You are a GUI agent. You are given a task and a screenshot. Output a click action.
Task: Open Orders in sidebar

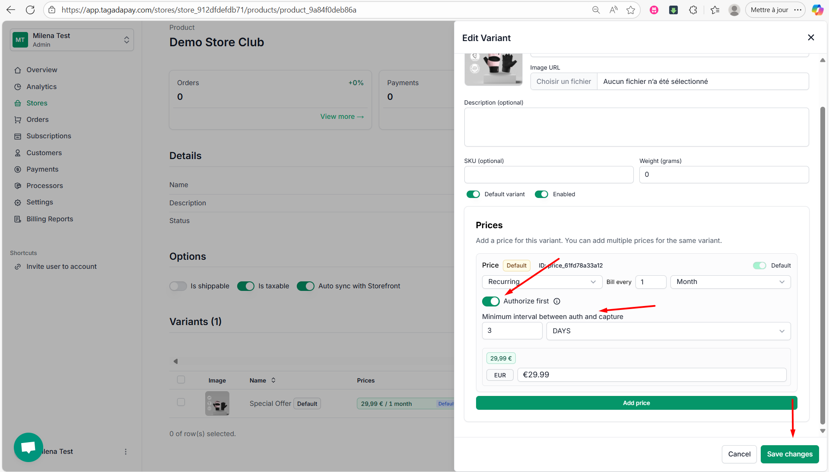point(38,120)
